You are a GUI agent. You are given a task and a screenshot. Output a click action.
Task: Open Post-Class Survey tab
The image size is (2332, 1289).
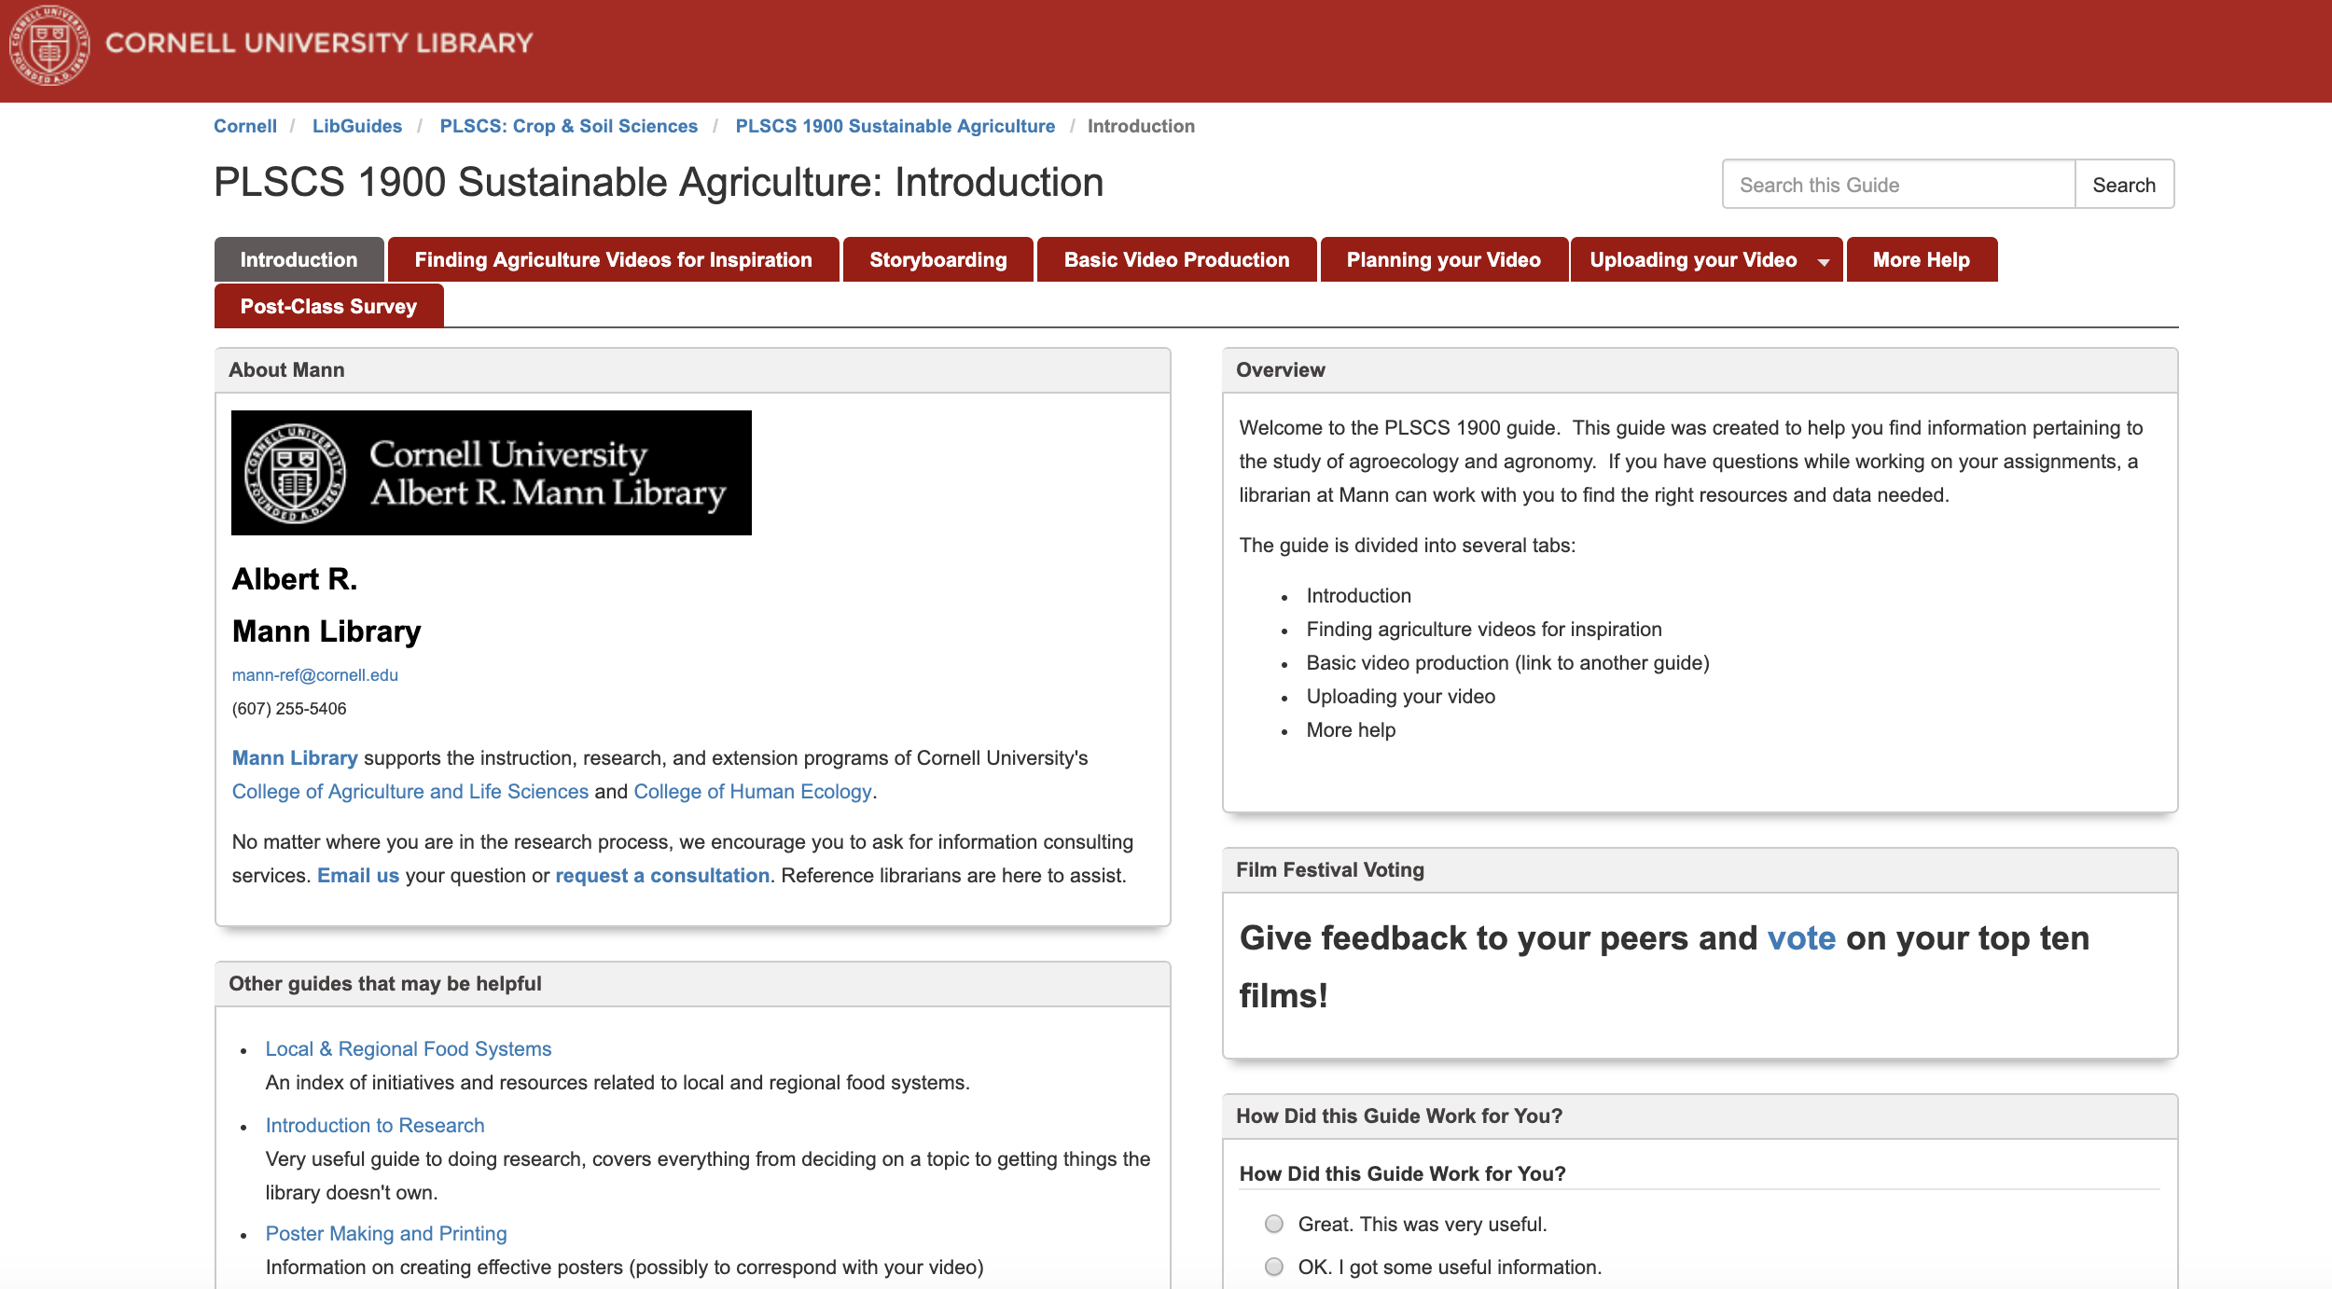click(327, 306)
